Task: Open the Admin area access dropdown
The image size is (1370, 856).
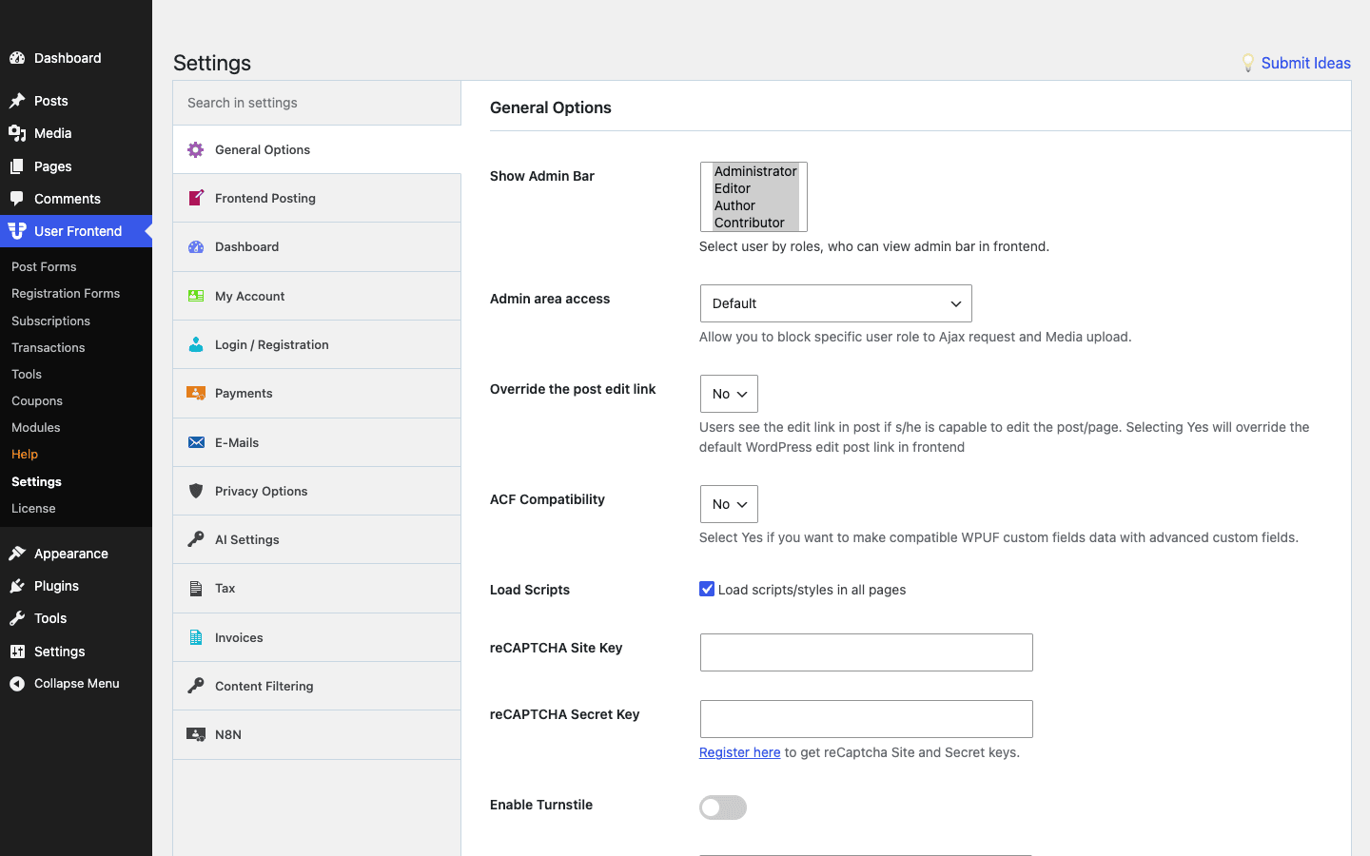Action: [836, 303]
